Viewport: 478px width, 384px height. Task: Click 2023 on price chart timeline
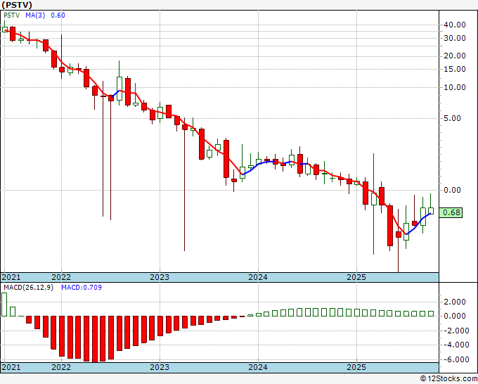coord(160,277)
